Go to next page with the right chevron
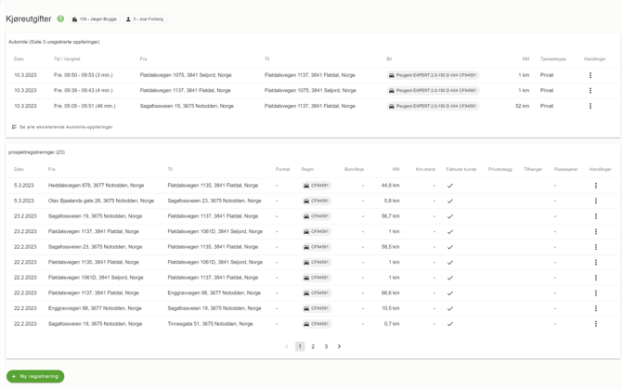This screenshot has width=622, height=390. (340, 346)
